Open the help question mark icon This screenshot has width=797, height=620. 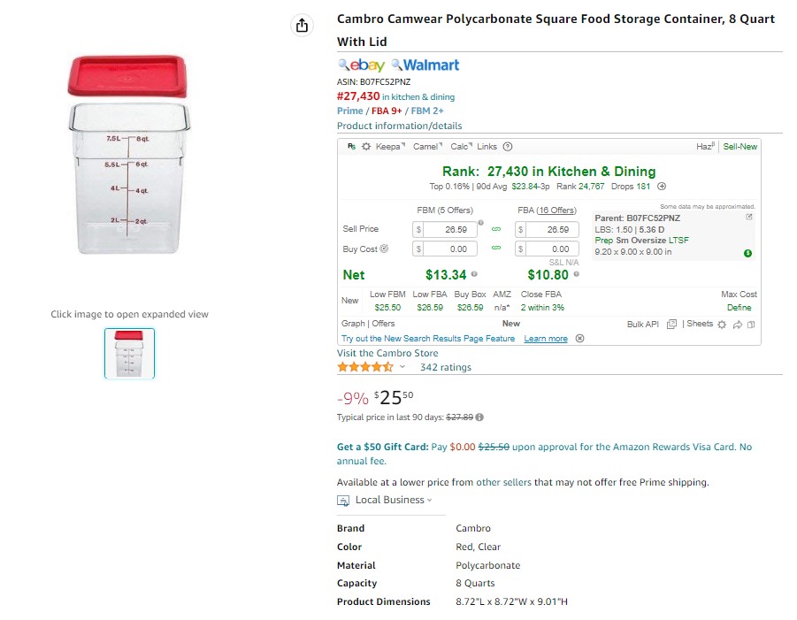[507, 146]
